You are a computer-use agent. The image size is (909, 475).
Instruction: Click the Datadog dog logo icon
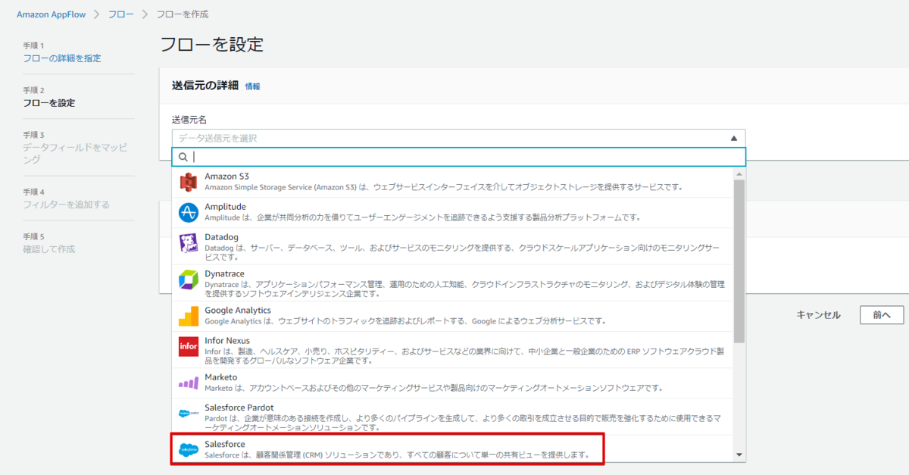point(188,243)
